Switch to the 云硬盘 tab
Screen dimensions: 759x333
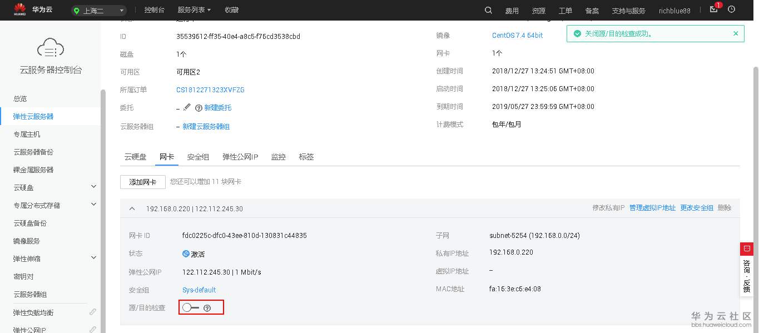click(x=135, y=157)
